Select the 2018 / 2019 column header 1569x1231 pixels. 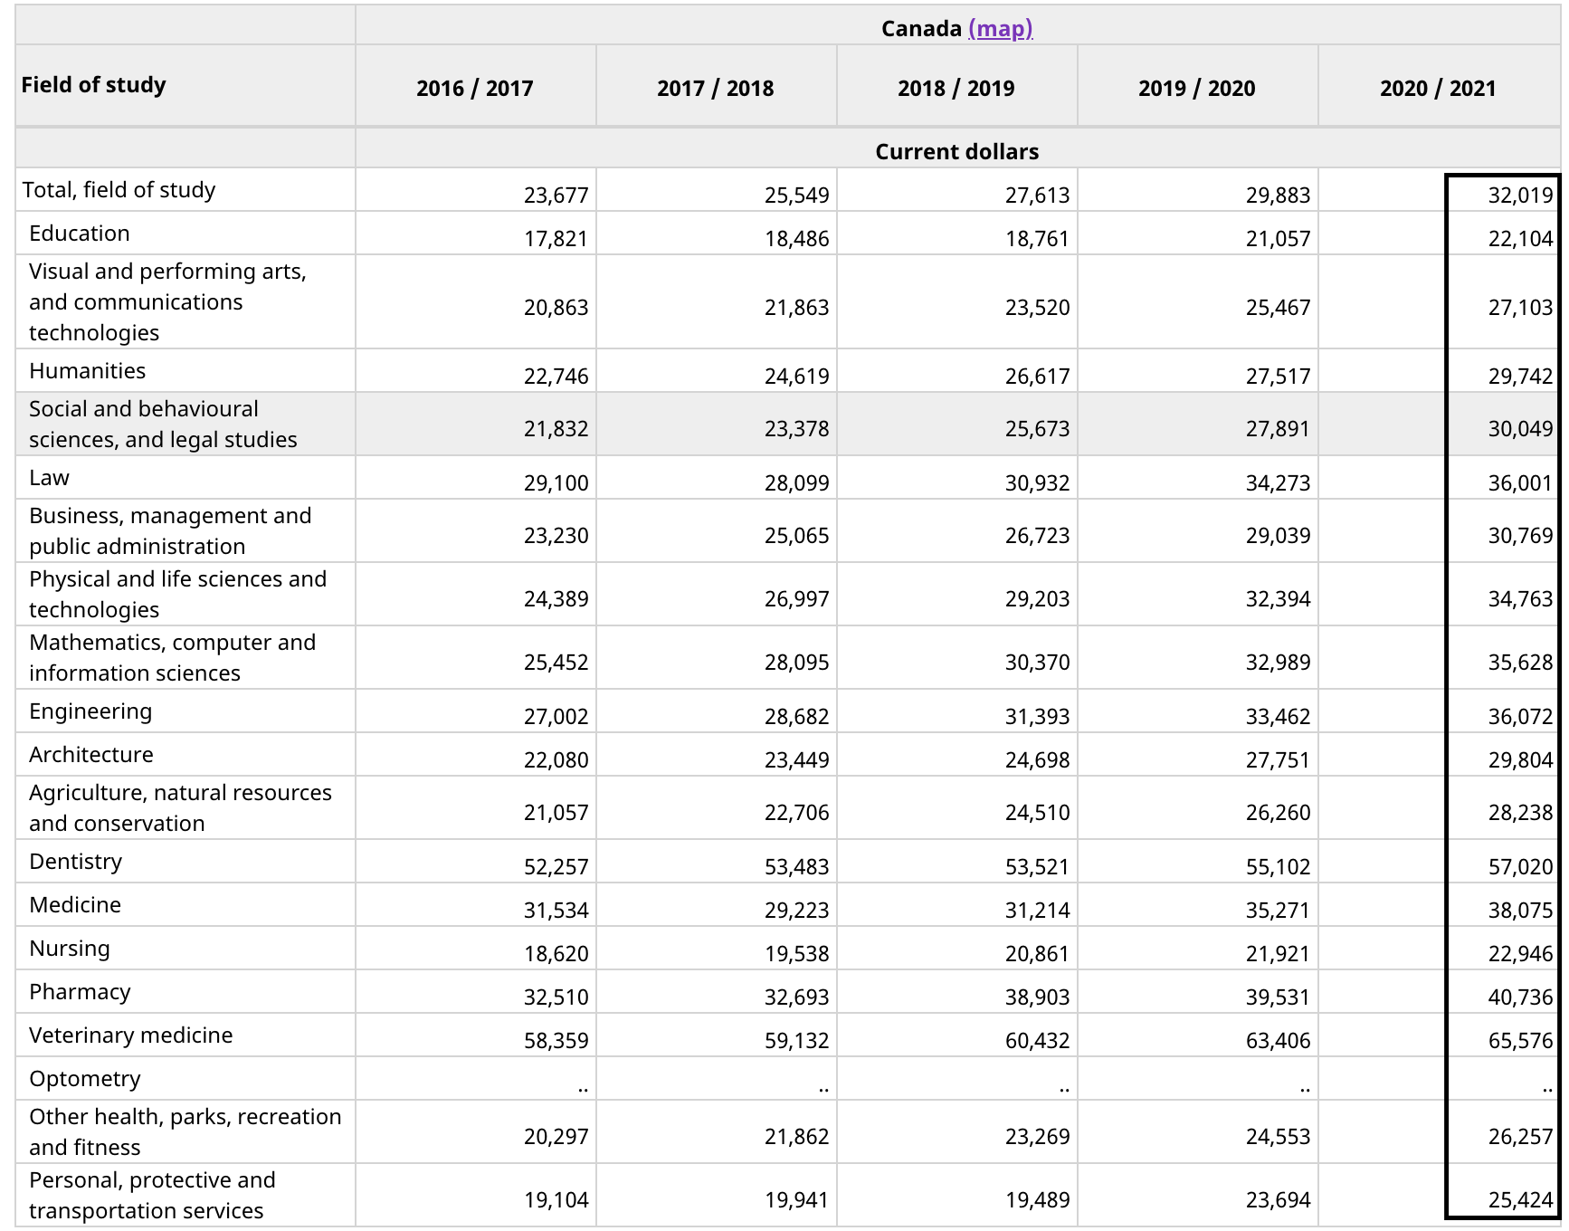coord(956,88)
